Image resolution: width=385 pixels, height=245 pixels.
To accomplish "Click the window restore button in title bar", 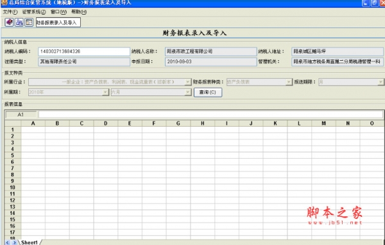I will tap(375, 3).
